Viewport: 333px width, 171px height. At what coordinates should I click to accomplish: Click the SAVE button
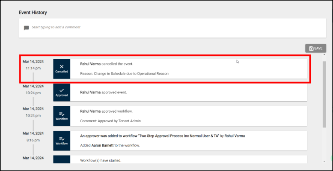(315, 48)
